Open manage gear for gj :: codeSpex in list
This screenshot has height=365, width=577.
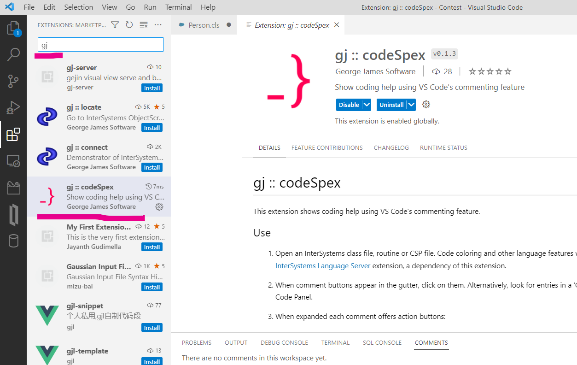pyautogui.click(x=159, y=206)
